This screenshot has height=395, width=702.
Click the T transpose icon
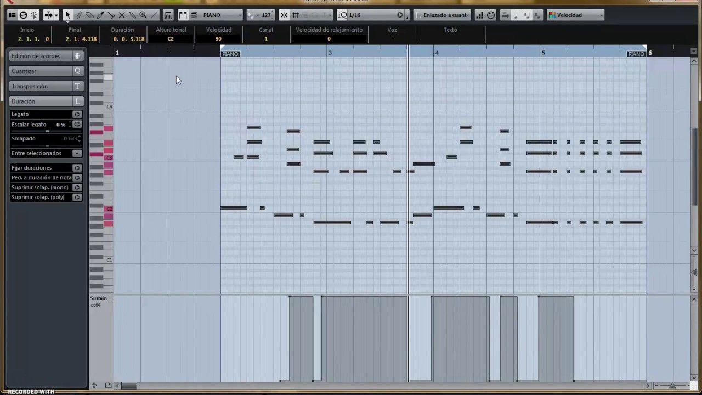77,86
